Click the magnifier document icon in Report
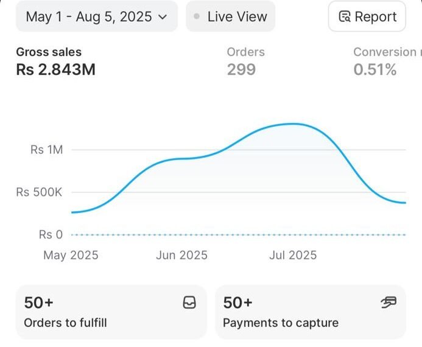The width and height of the screenshot is (422, 347). point(345,17)
